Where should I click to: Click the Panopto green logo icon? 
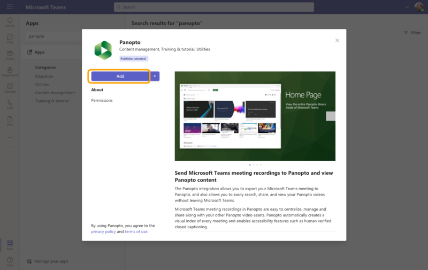[x=103, y=50]
